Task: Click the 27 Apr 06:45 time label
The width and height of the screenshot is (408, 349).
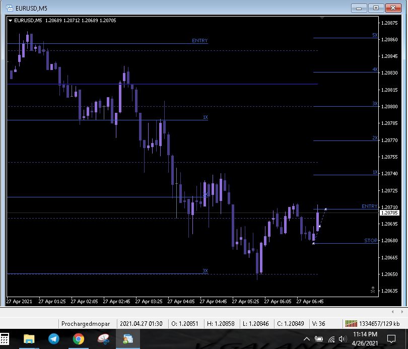Action: [x=310, y=301]
